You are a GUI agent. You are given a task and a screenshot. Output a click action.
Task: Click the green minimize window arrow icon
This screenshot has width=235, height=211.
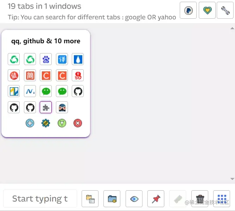click(62, 123)
